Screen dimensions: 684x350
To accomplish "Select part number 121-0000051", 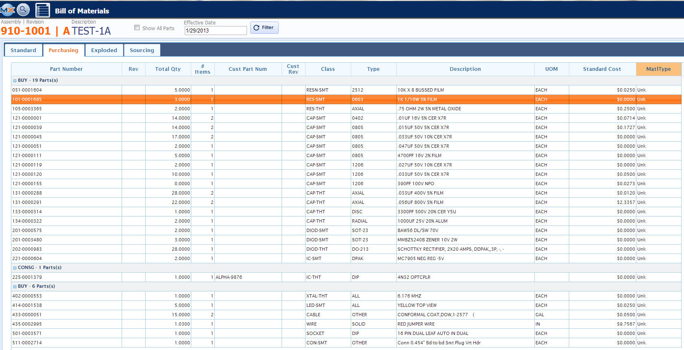I will (27, 146).
